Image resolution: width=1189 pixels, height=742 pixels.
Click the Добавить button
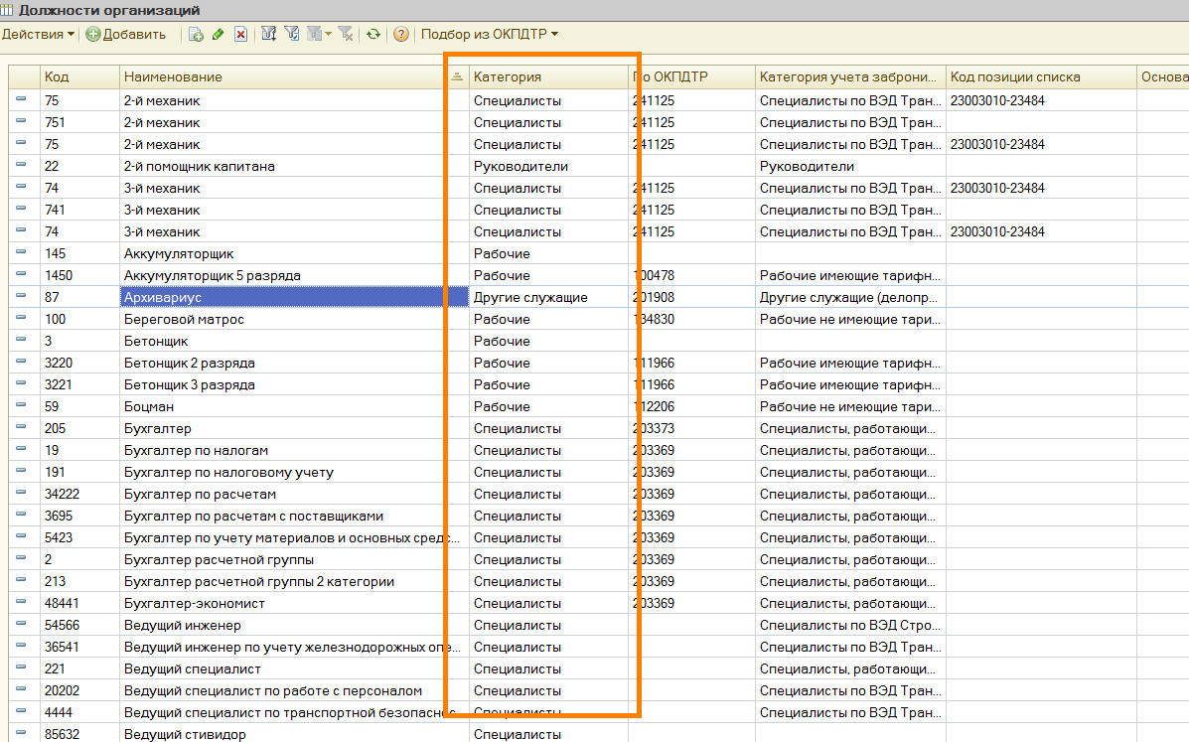pos(126,34)
